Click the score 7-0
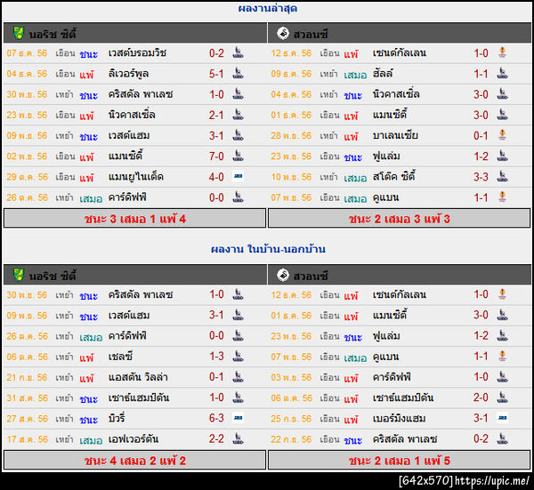The image size is (534, 490). [x=216, y=157]
